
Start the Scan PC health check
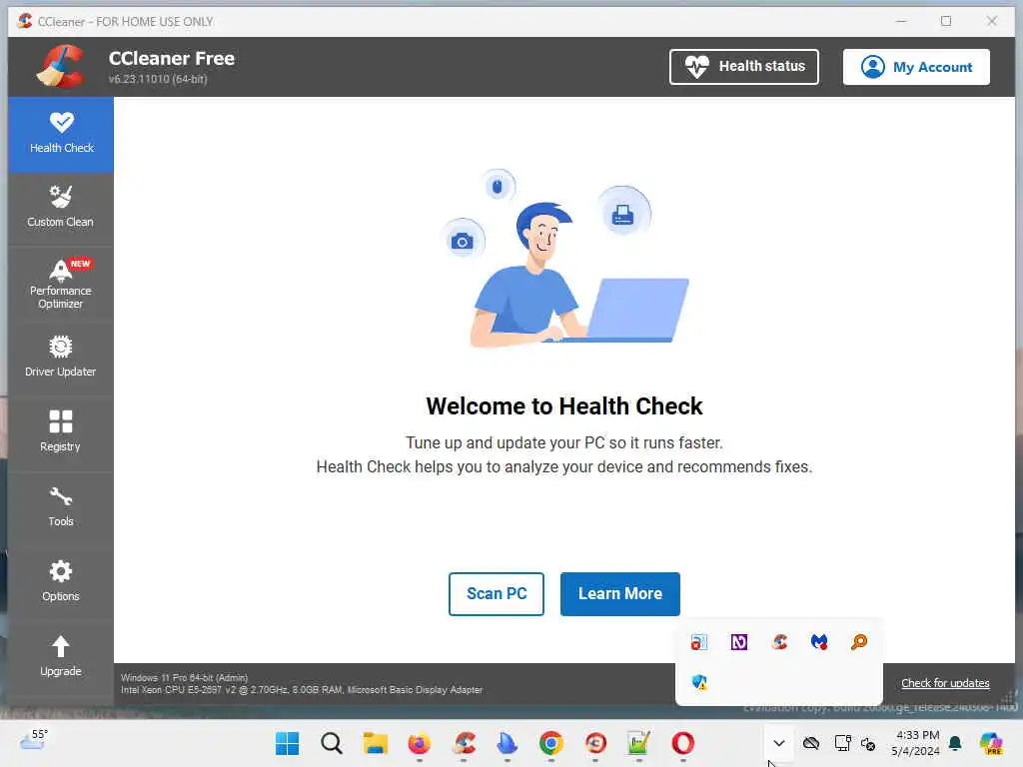pos(496,593)
